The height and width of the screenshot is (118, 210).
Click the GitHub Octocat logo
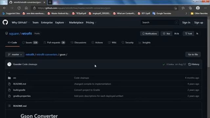[x=5, y=22]
